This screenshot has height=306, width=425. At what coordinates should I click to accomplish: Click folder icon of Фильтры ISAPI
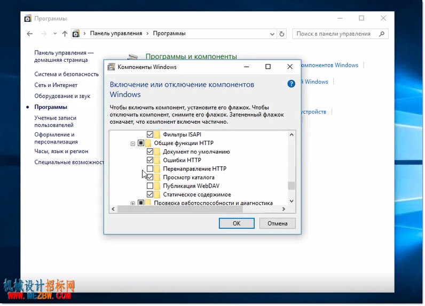157,134
